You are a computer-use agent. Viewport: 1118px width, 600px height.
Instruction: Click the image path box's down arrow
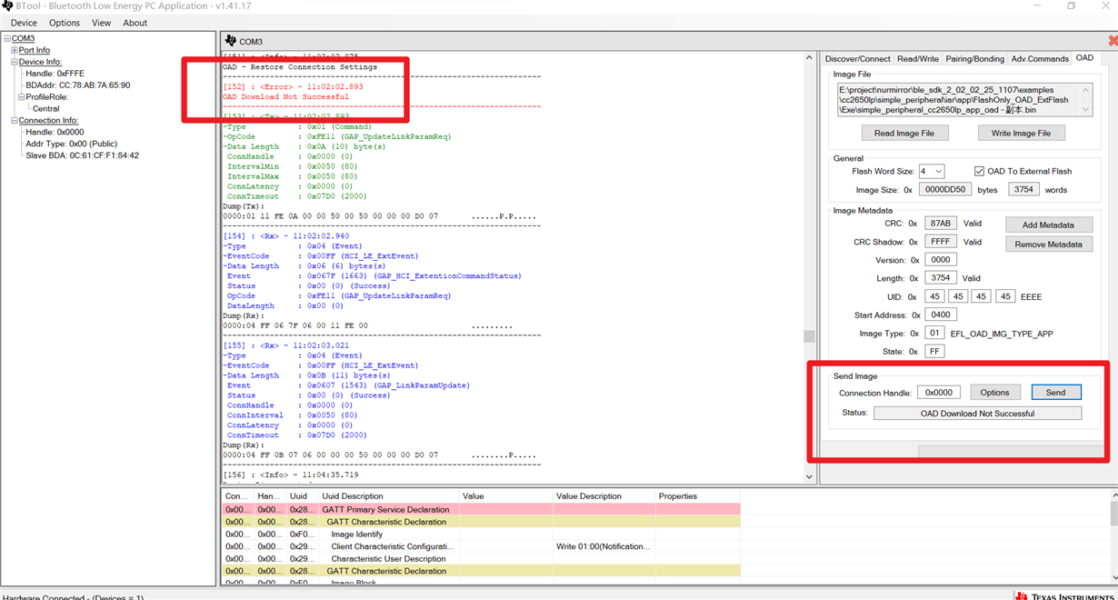1085,110
